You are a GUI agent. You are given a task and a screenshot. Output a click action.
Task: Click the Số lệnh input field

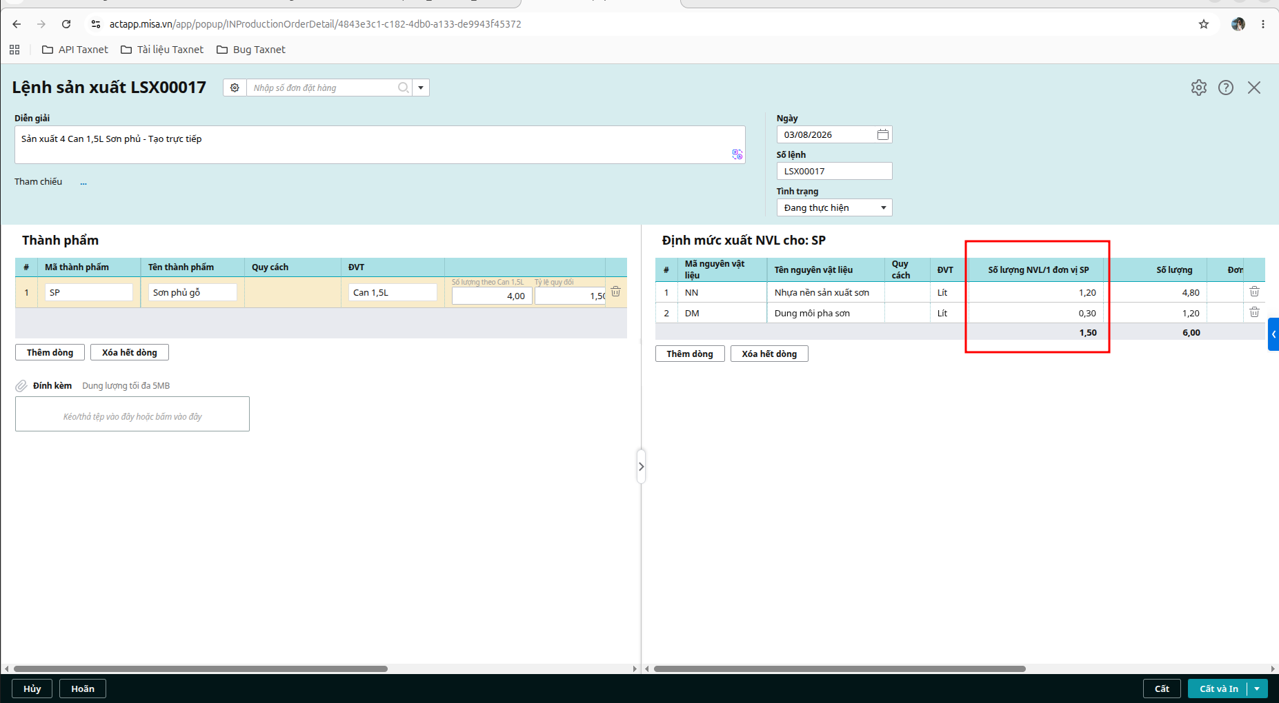tap(834, 171)
